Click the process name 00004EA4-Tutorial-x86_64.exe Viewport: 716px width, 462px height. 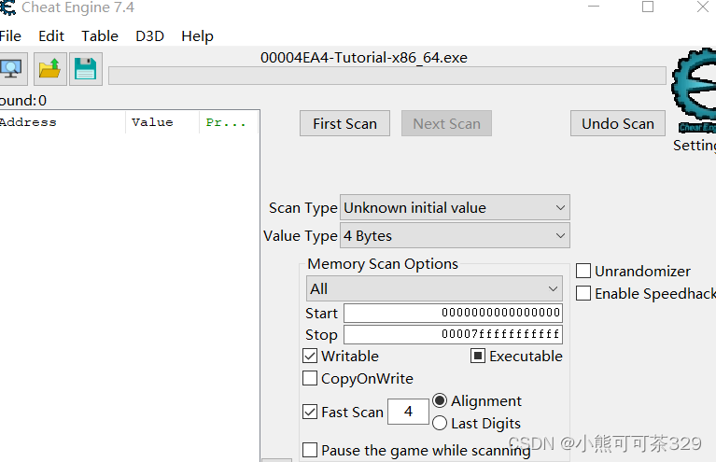pyautogui.click(x=364, y=58)
